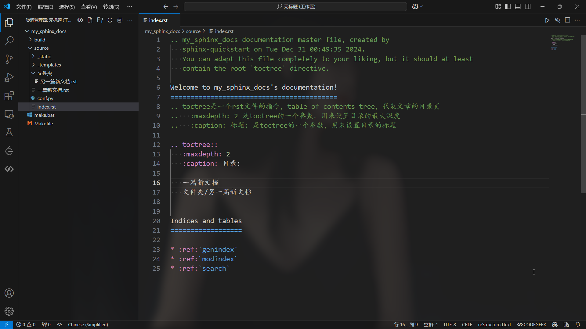Screen dimensions: 586x329
Task: Open the Extensions view
Action: pos(9,96)
